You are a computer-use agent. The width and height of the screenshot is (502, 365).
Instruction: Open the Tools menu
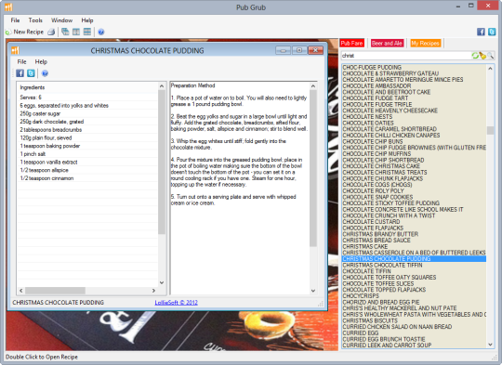pyautogui.click(x=35, y=20)
